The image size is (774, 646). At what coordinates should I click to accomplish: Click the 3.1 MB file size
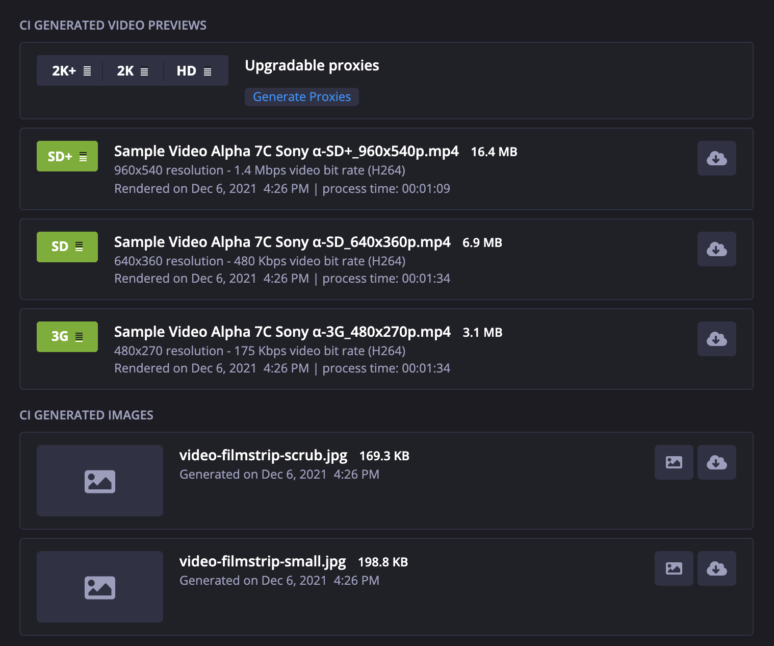pyautogui.click(x=482, y=333)
